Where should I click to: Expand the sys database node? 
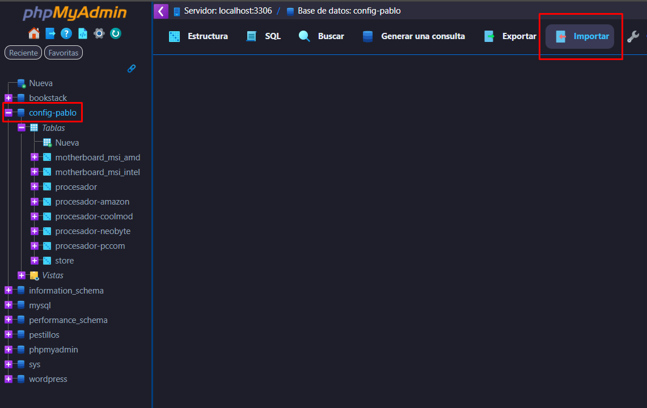(x=9, y=364)
